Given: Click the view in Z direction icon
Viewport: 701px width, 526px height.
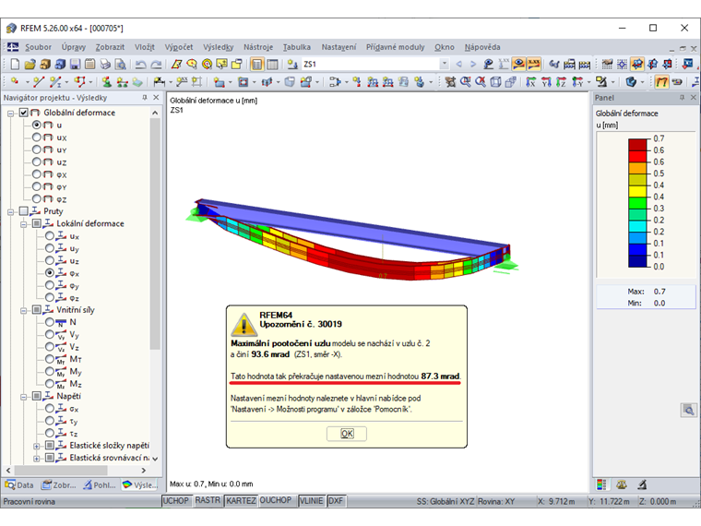Looking at the screenshot, I should 561,82.
